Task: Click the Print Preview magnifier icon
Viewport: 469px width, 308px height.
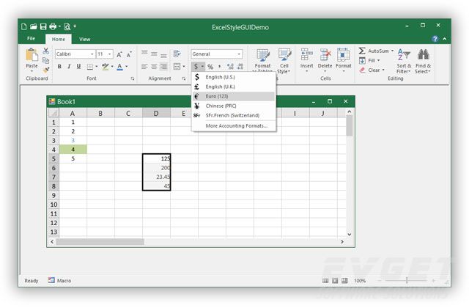Action: click(67, 27)
